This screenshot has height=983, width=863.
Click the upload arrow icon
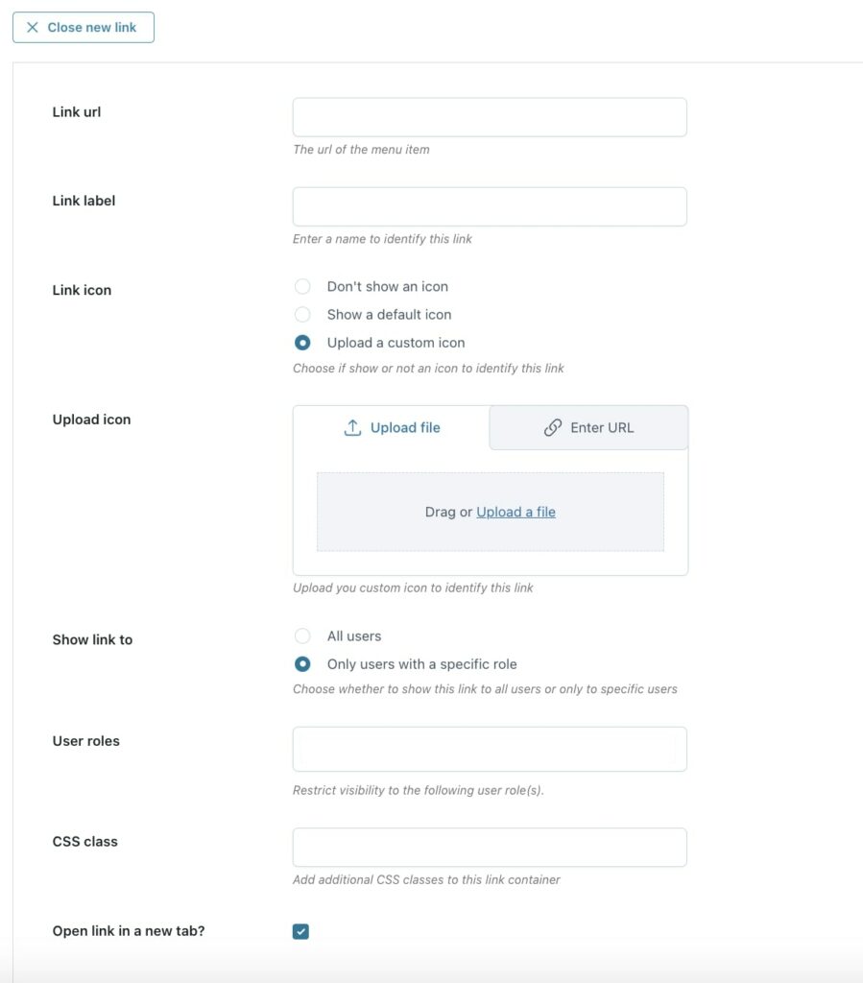click(x=352, y=427)
